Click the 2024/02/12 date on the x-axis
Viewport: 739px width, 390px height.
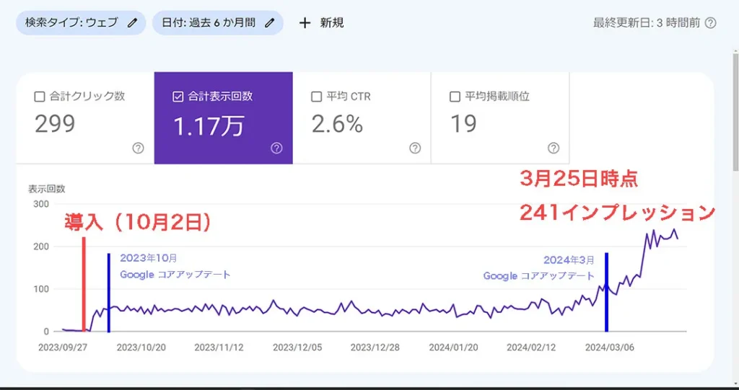point(531,347)
